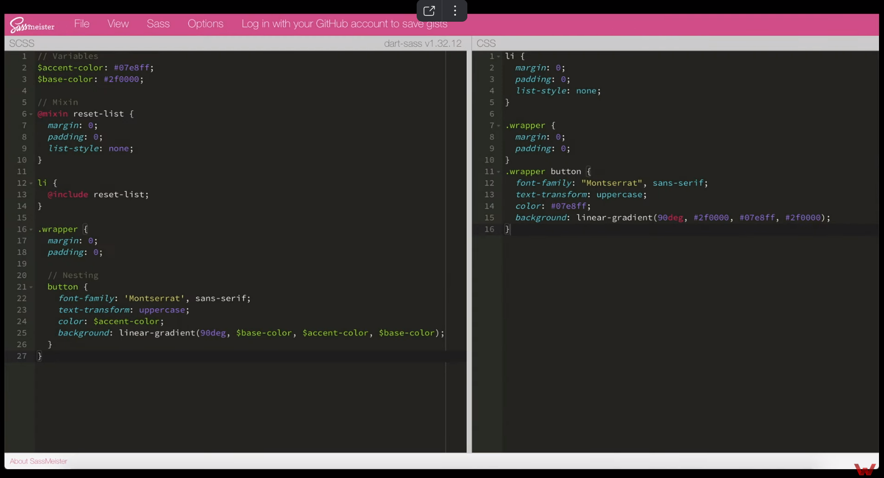Viewport: 884px width, 478px height.
Task: Open the File menu
Action: coord(82,24)
